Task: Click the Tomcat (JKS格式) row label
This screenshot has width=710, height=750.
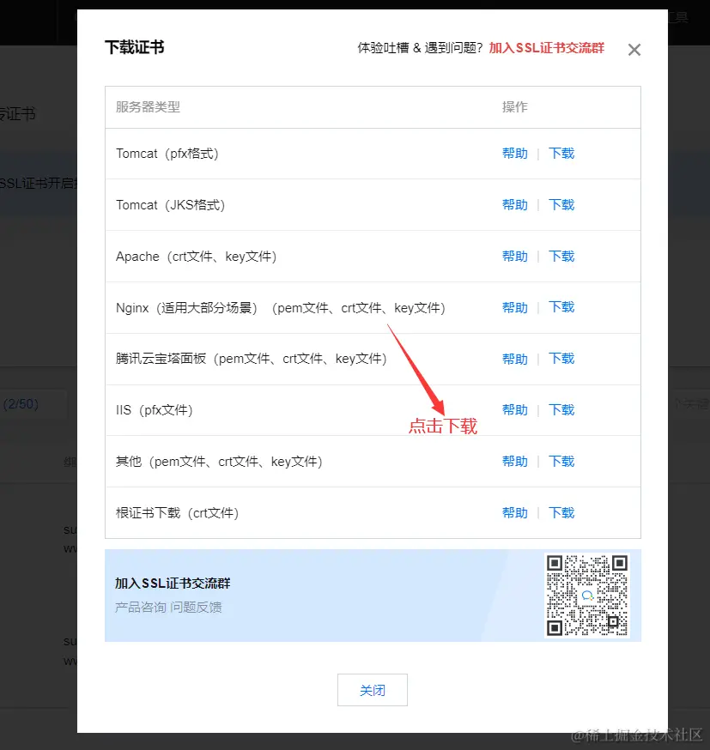Action: point(170,205)
